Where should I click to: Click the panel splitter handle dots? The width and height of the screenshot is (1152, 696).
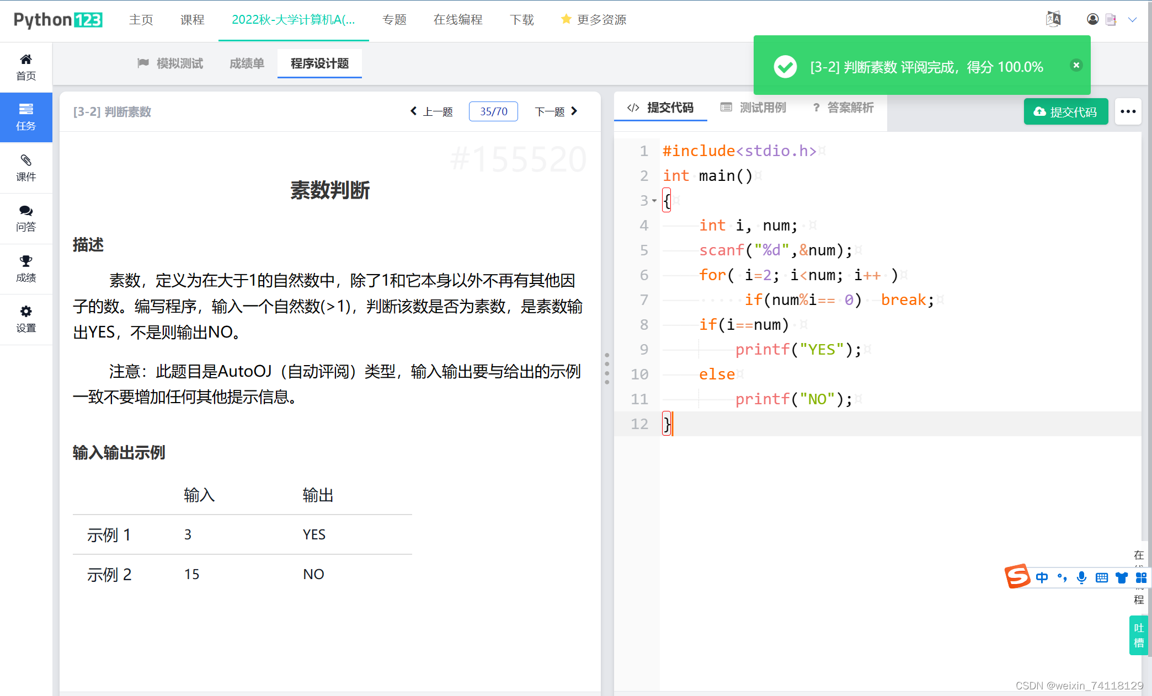click(x=607, y=368)
